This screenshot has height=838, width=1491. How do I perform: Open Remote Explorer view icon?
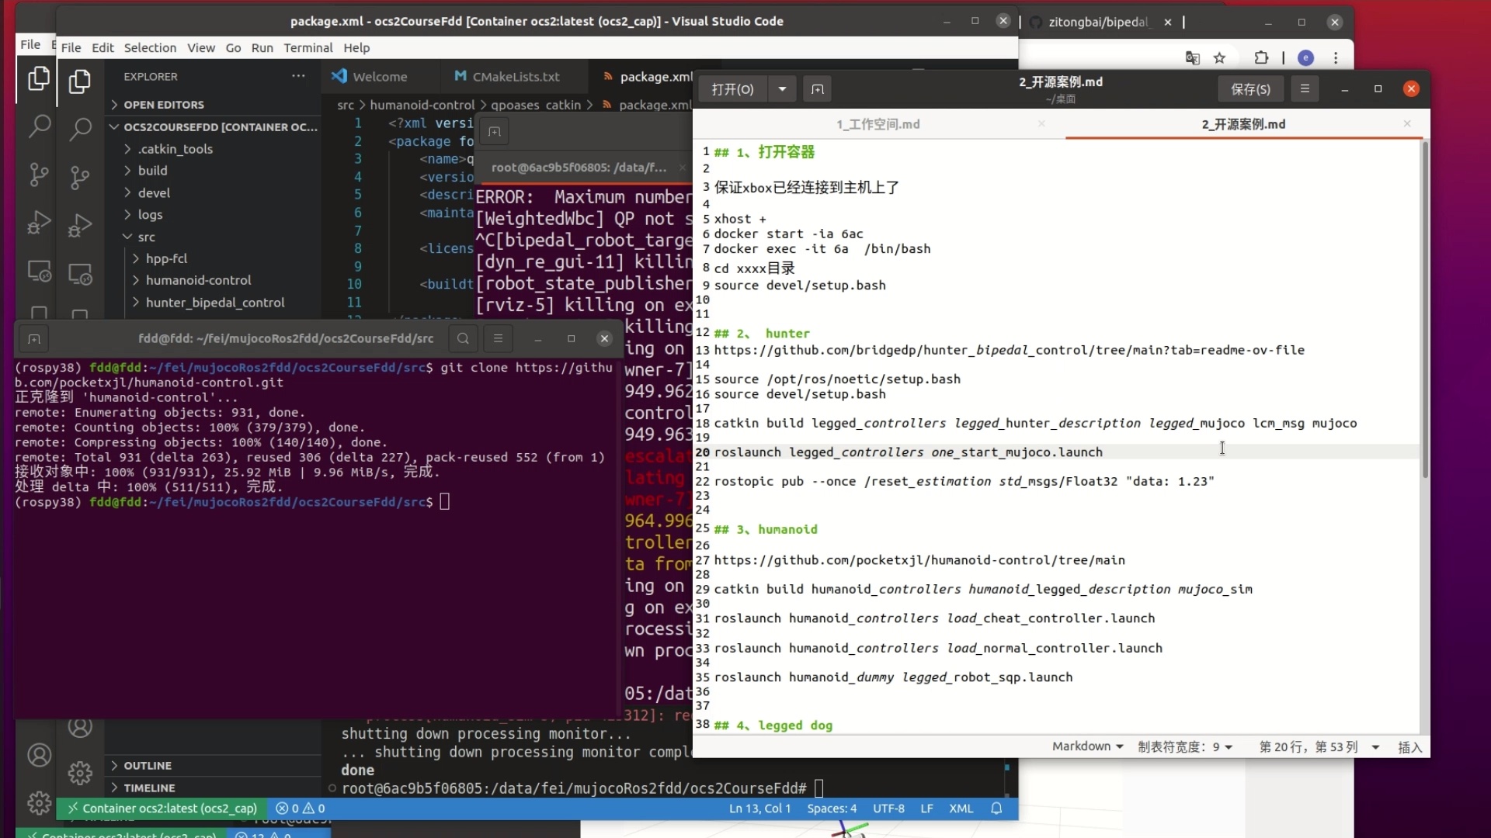point(80,274)
